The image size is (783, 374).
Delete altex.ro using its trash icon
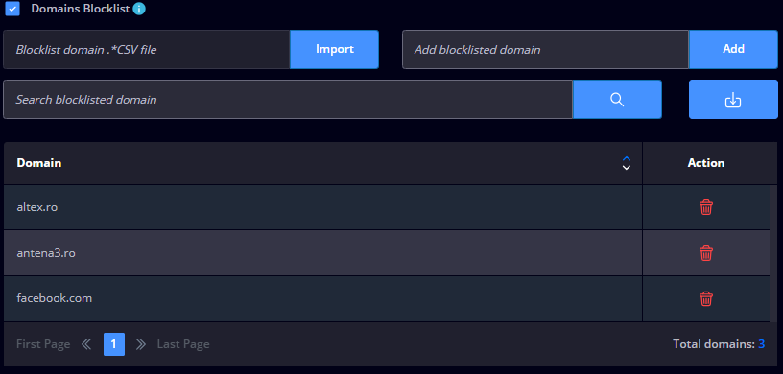tap(706, 207)
